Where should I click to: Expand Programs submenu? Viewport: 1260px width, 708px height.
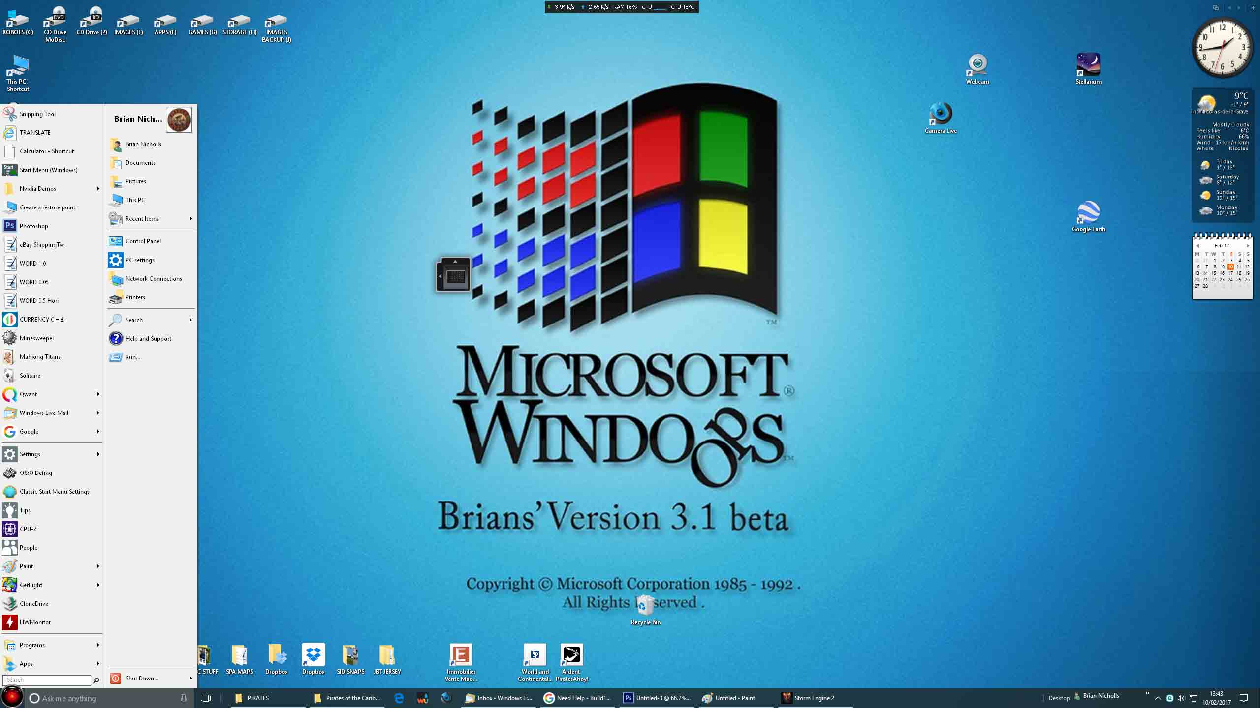[98, 645]
